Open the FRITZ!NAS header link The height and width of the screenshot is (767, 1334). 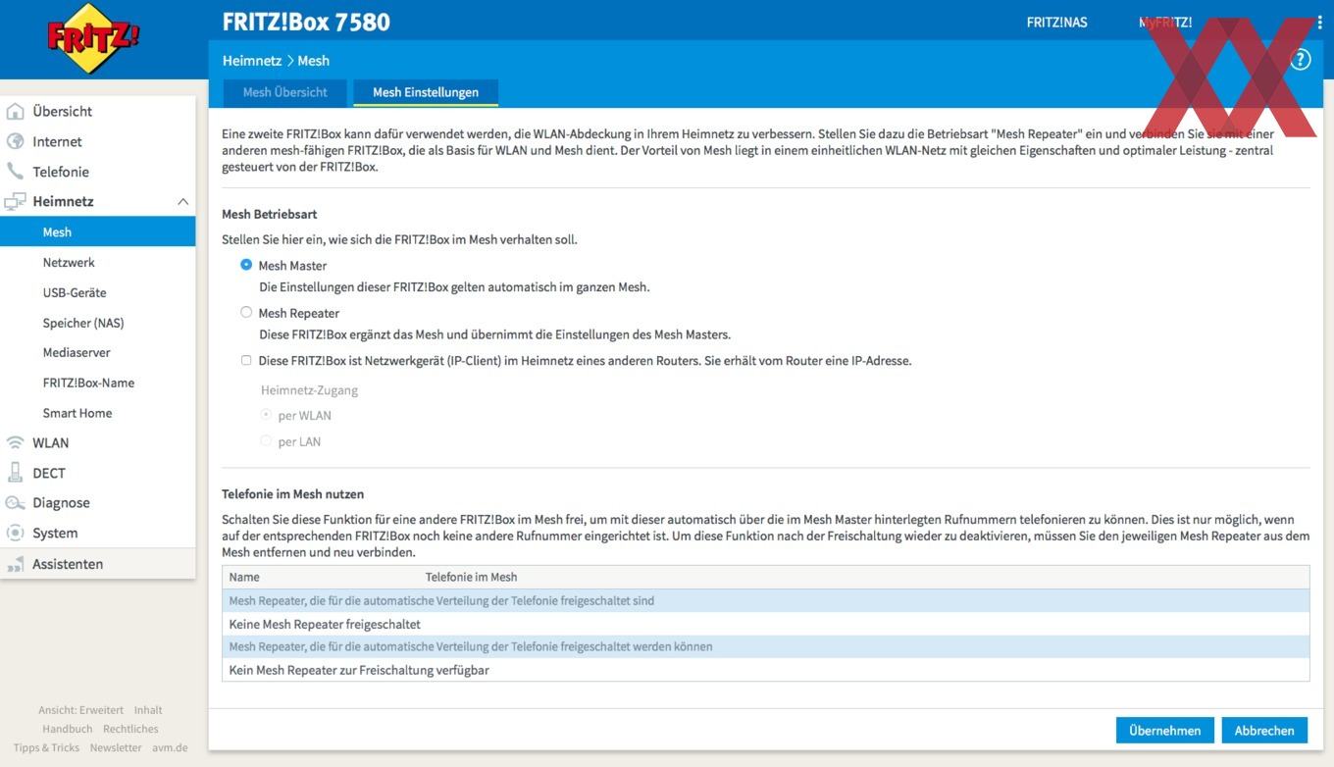1056,22
